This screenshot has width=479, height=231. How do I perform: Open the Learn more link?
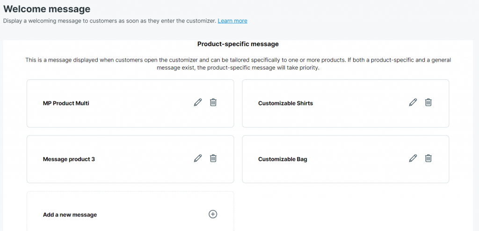click(x=232, y=21)
